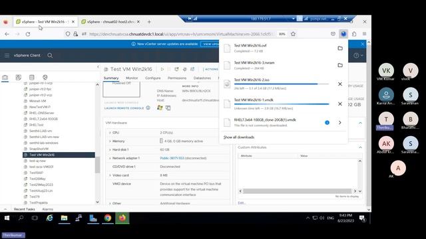
Task: Launch console icon in VM toolbar
Action: [x=176, y=69]
